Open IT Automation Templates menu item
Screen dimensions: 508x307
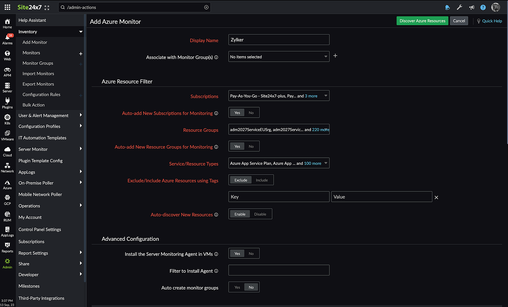point(42,138)
